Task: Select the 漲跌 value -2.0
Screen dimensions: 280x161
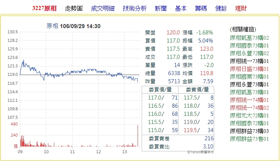Action: pyautogui.click(x=209, y=65)
